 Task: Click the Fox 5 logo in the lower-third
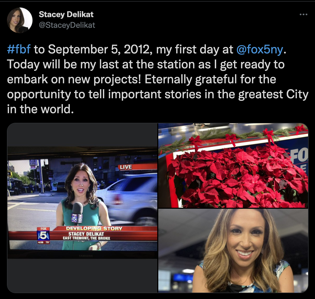43,234
